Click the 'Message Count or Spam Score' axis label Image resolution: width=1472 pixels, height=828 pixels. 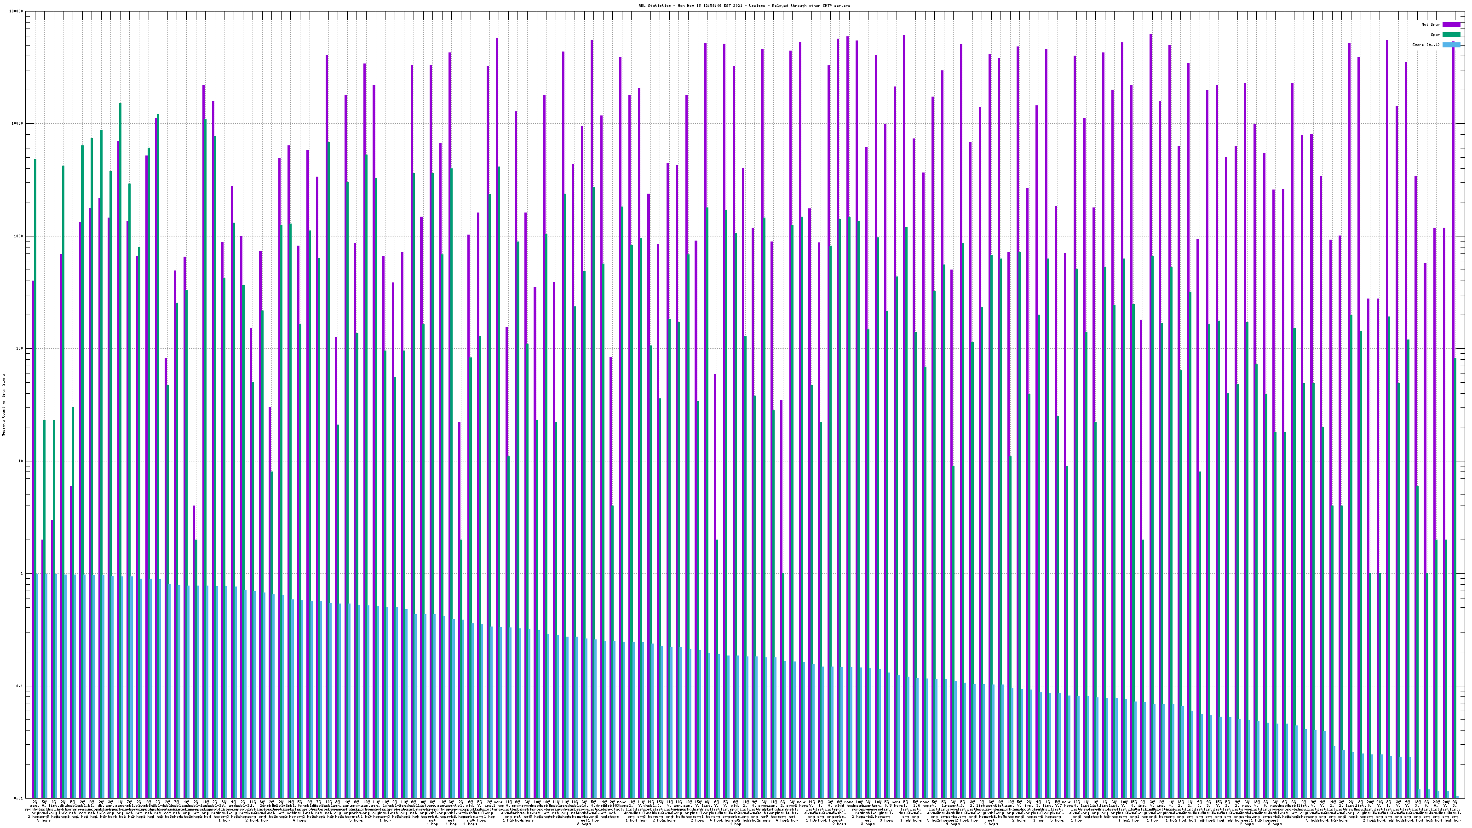click(3, 405)
